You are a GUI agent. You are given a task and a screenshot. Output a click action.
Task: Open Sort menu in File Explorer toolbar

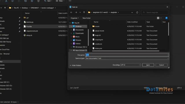[48, 1]
